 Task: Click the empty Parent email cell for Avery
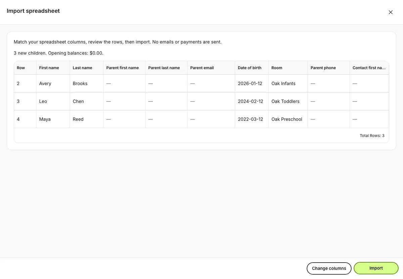[211, 83]
